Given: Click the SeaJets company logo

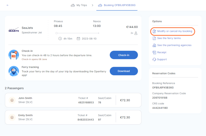Looking at the screenshot, I should pos(14,30).
